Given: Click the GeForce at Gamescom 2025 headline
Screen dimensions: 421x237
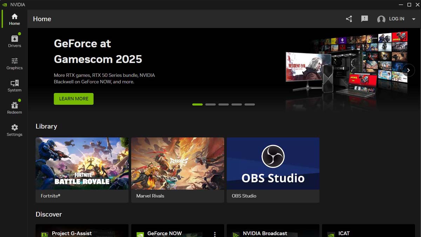Looking at the screenshot, I should pyautogui.click(x=98, y=51).
